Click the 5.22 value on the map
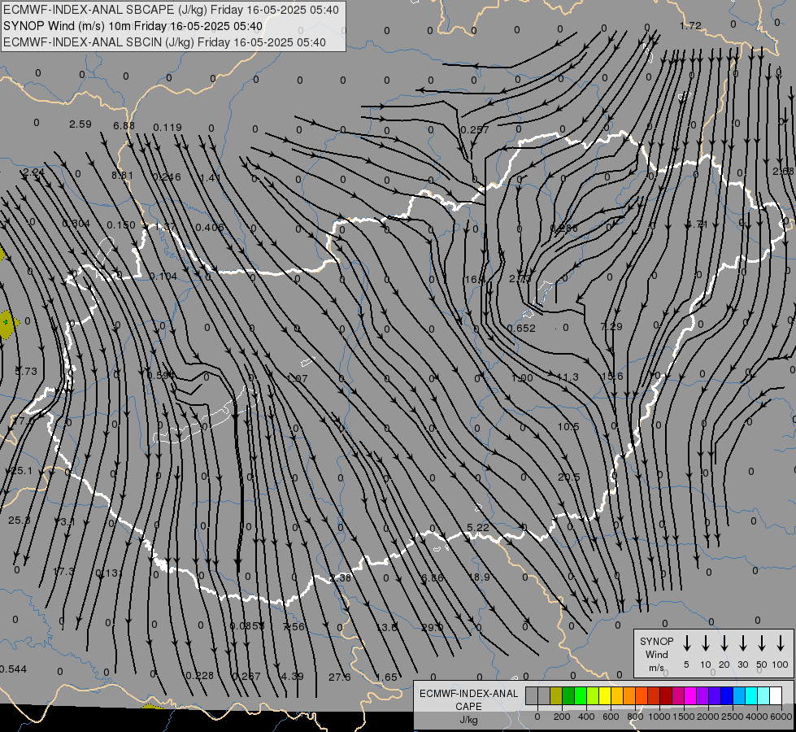The image size is (796, 732). pos(478,527)
